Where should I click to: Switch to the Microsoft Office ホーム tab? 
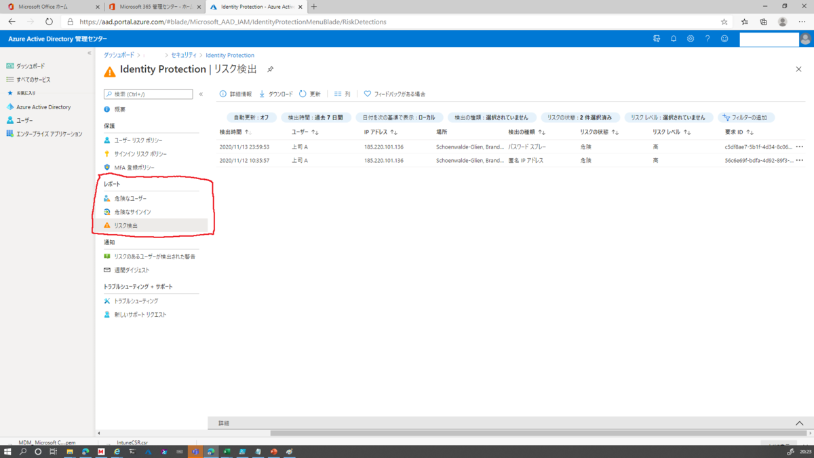[x=52, y=7]
